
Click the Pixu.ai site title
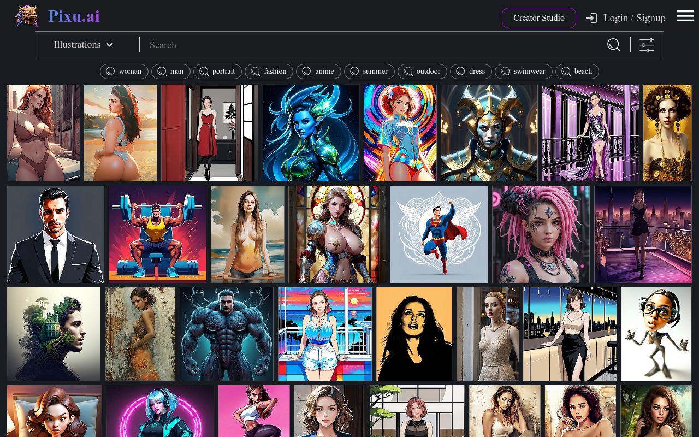(x=74, y=16)
